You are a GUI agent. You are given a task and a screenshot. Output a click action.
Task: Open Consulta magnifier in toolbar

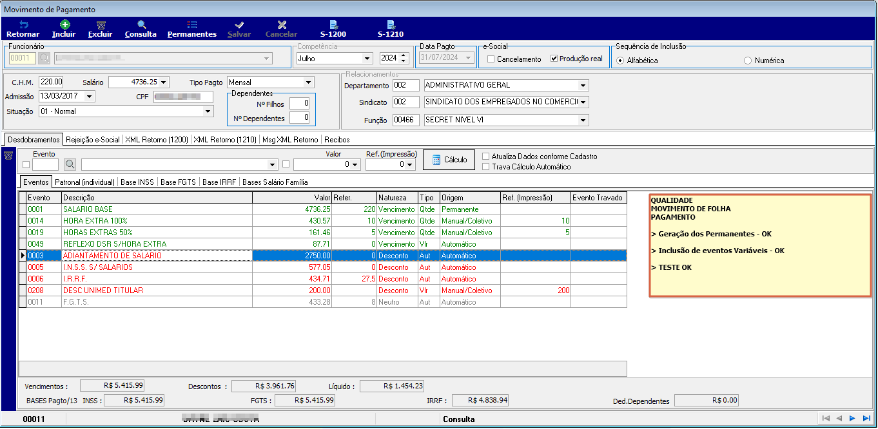(141, 24)
